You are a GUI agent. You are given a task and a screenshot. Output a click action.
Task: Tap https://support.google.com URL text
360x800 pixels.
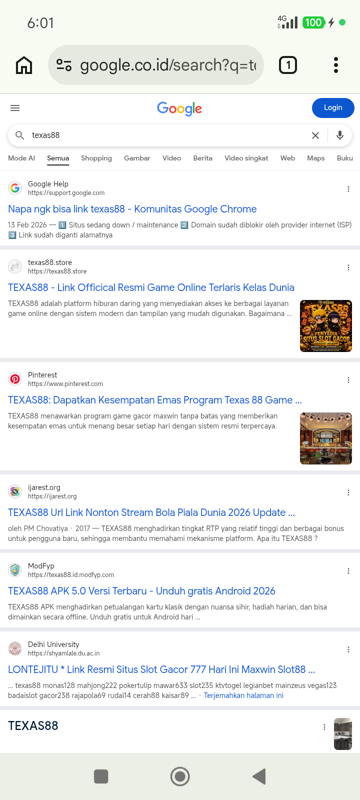(x=66, y=193)
